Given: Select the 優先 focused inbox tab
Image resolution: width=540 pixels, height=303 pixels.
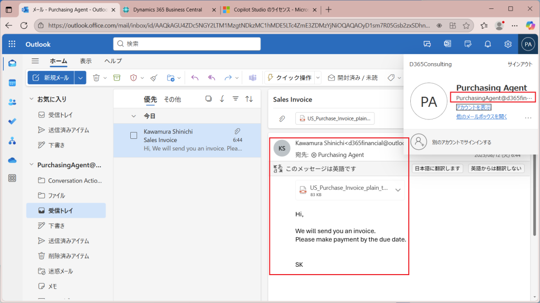Looking at the screenshot, I should (150, 99).
